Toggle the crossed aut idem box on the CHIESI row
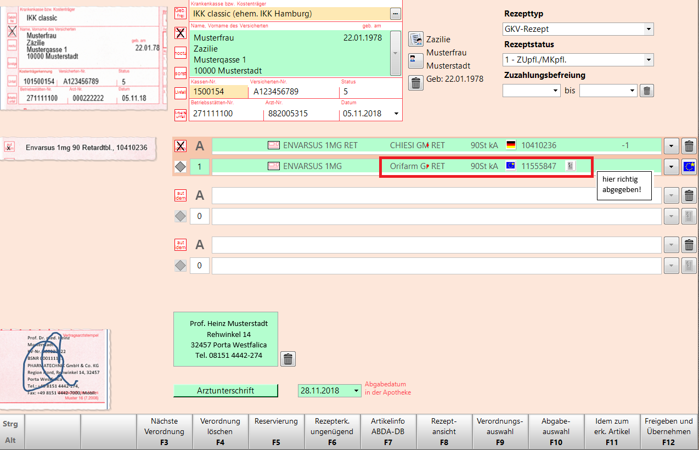699x450 pixels. (180, 146)
